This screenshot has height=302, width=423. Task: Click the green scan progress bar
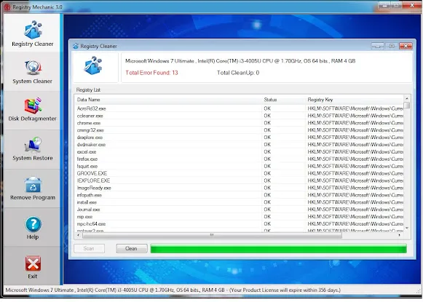click(278, 248)
